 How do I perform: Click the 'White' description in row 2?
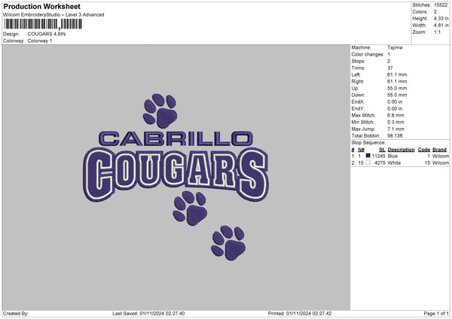tap(394, 163)
